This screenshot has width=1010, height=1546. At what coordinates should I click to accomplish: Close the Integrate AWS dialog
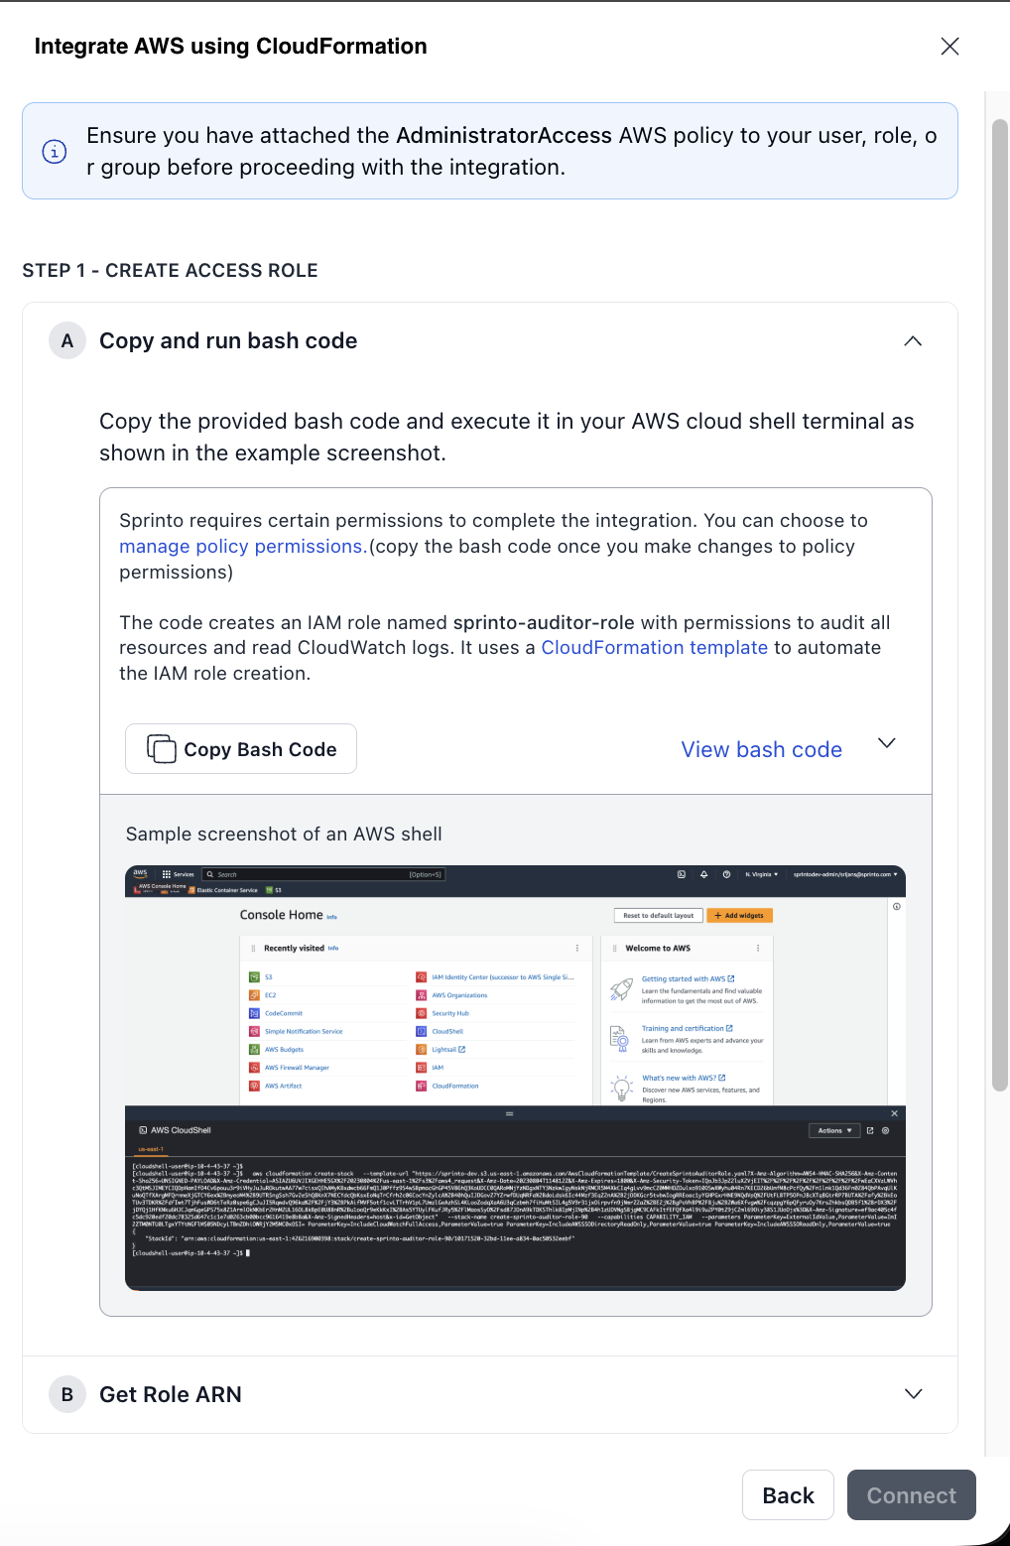pos(949,47)
